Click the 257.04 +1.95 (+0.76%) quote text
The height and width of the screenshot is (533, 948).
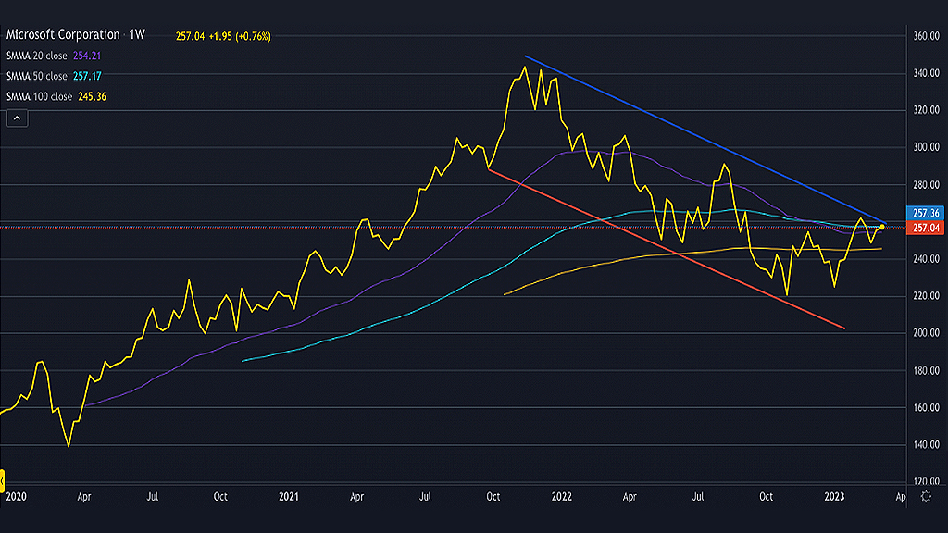pos(223,36)
